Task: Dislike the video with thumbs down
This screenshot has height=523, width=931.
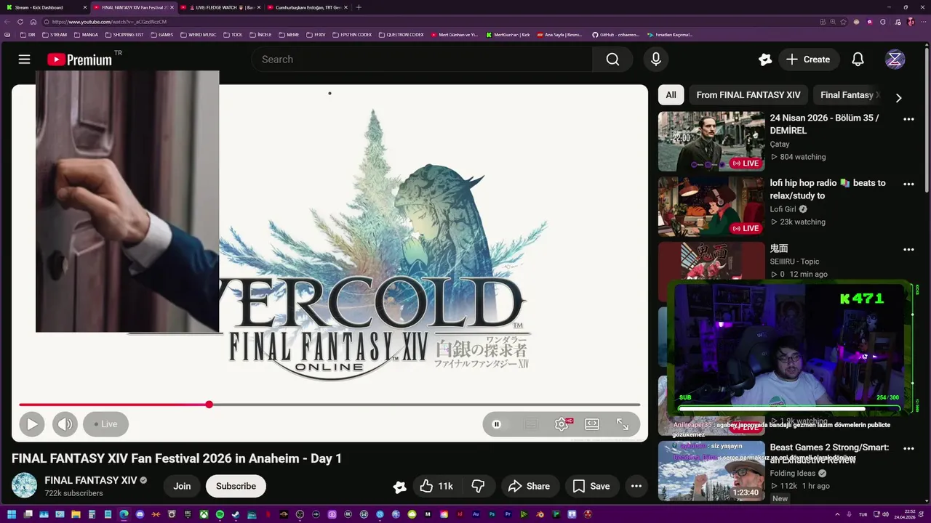Action: (478, 486)
